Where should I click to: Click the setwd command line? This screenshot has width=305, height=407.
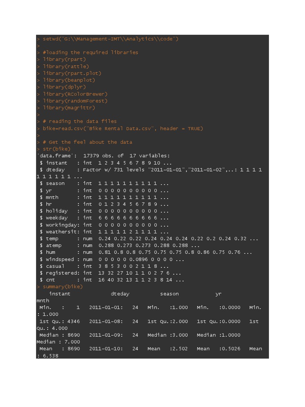(x=110, y=39)
